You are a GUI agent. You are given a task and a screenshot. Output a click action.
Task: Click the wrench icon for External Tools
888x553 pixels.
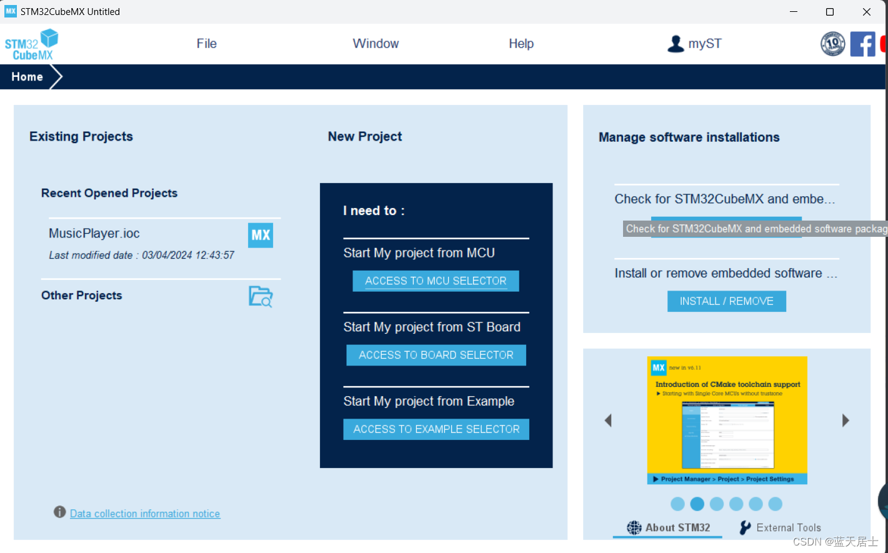(x=745, y=528)
